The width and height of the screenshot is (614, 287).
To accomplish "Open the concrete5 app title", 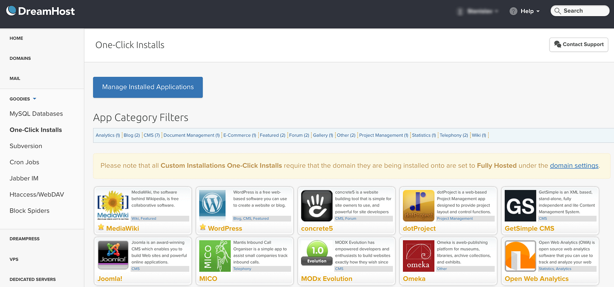I will coord(317,228).
